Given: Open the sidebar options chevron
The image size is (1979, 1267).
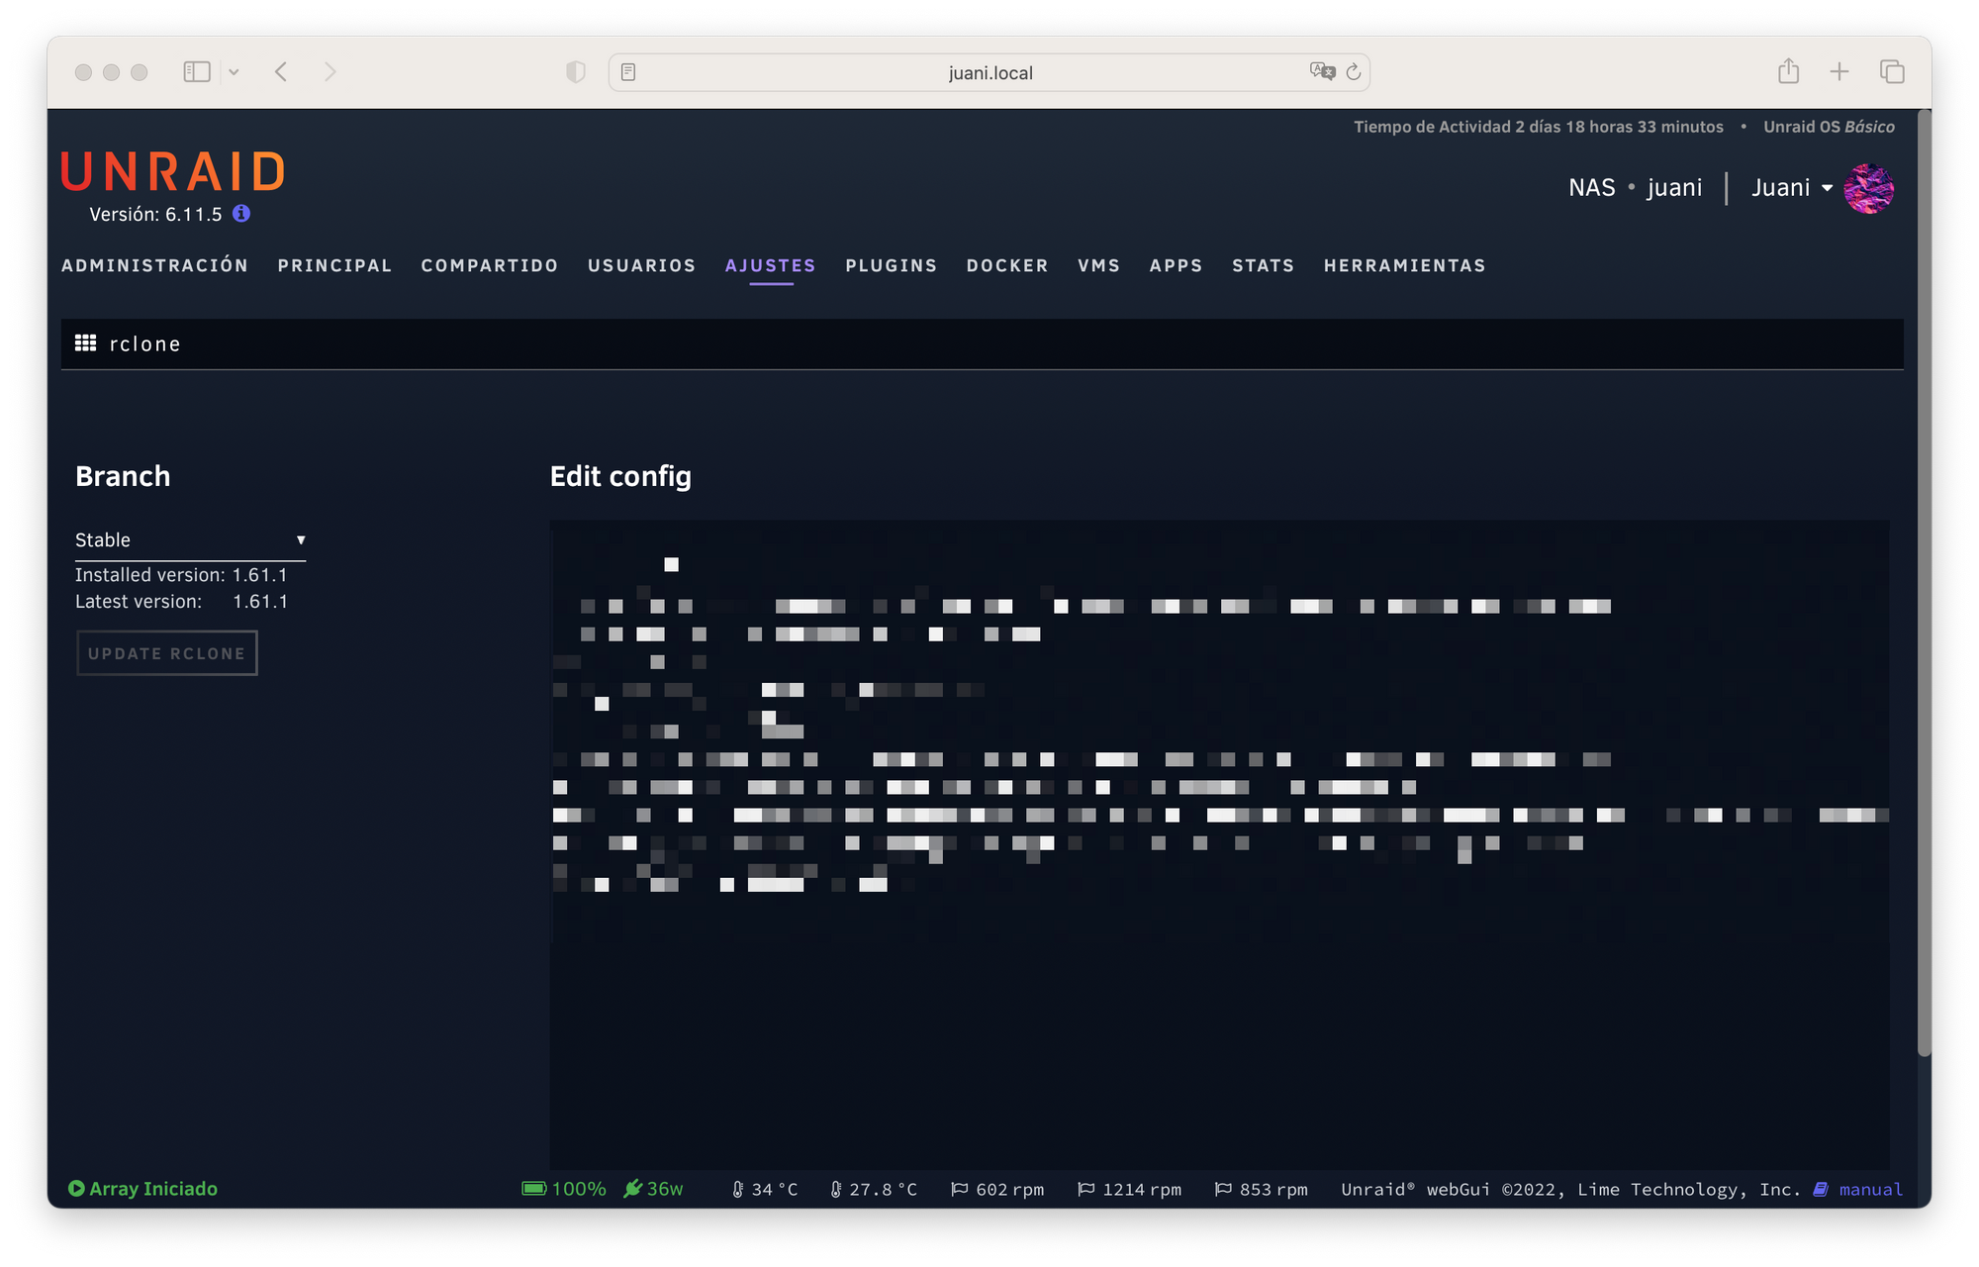Looking at the screenshot, I should click(234, 71).
